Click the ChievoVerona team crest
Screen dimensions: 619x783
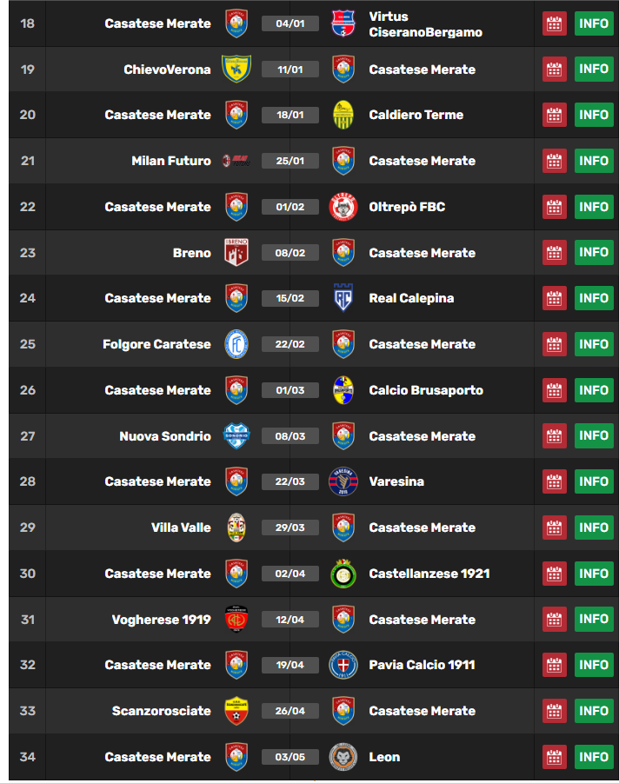(236, 70)
